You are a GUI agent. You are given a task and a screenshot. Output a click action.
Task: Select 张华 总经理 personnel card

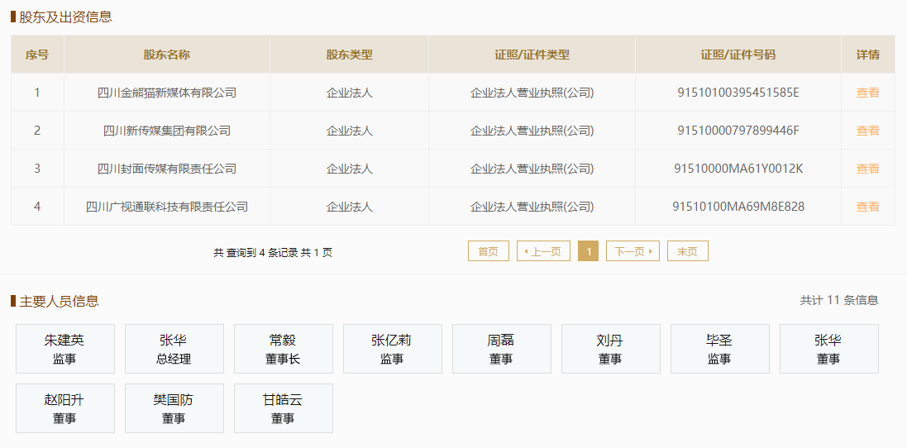pyautogui.click(x=174, y=349)
